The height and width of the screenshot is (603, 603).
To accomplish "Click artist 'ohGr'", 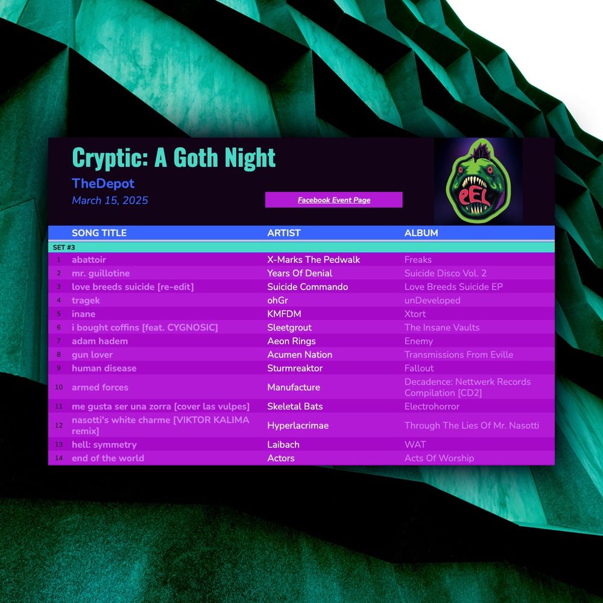I will point(277,300).
